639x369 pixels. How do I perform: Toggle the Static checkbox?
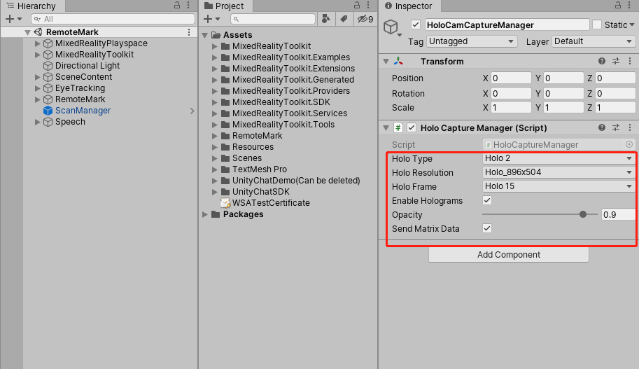click(597, 25)
